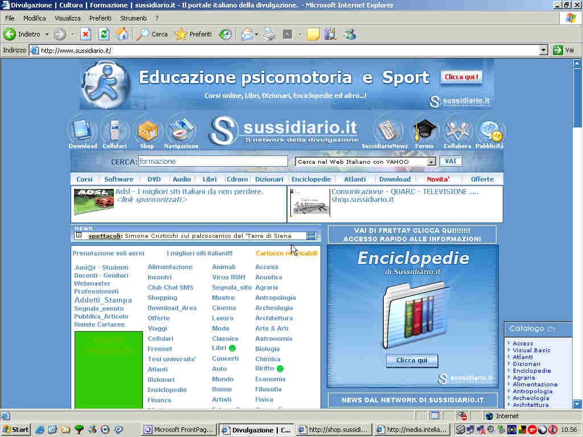Open Cartucce ricaricabili orange link
The height and width of the screenshot is (437, 583).
pos(286,253)
